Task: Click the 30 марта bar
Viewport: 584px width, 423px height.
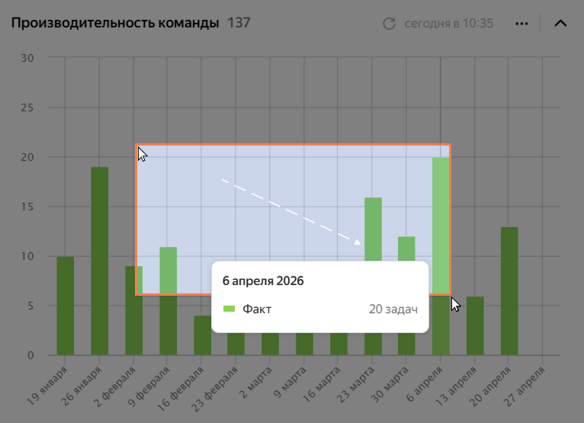Action: click(406, 248)
